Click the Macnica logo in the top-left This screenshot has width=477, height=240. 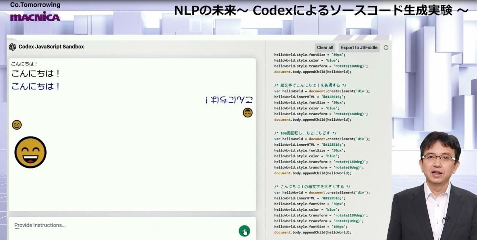[35, 17]
